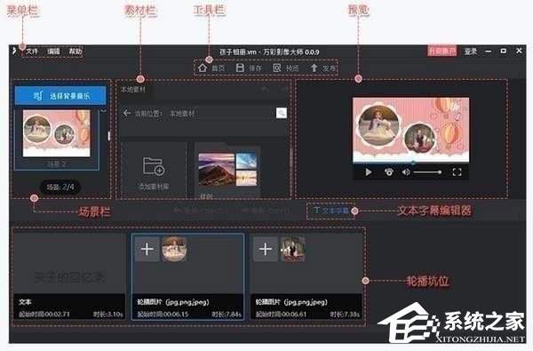
Task: Open the 帮助 menu
Action: pyautogui.click(x=76, y=52)
